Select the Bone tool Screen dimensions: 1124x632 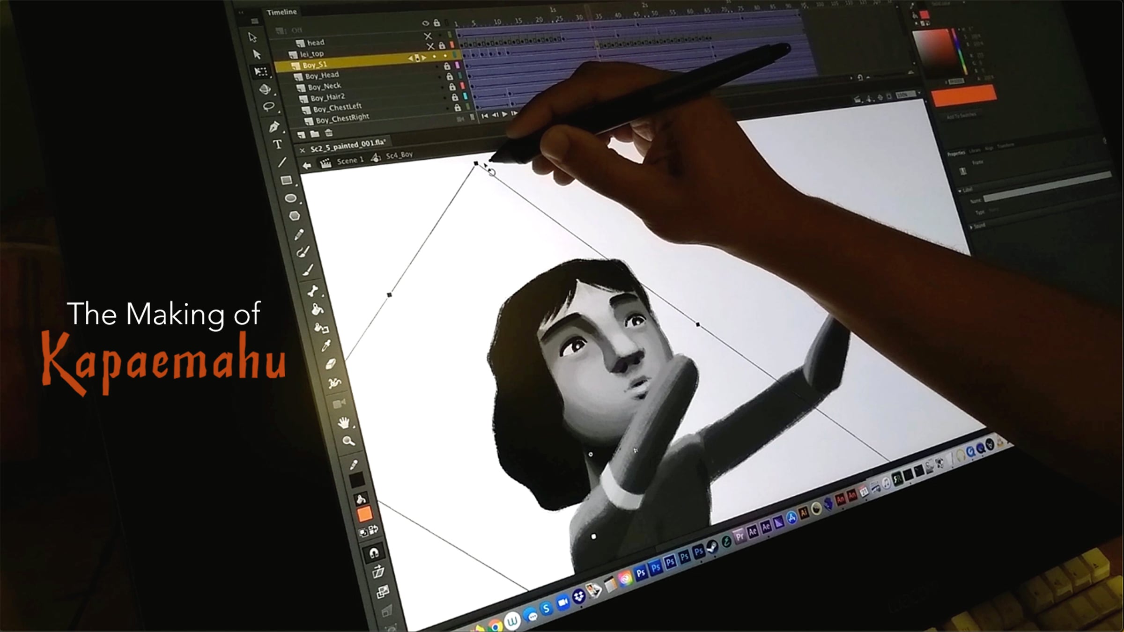pyautogui.click(x=313, y=291)
